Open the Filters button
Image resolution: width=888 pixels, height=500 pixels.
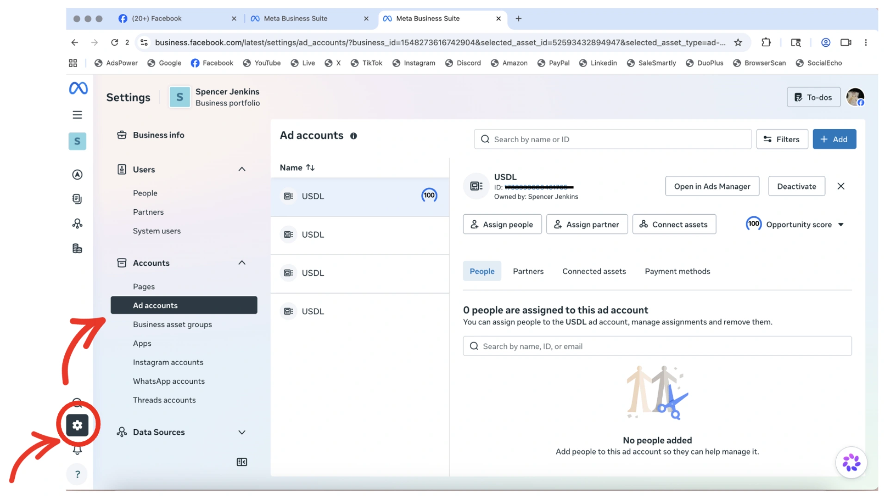tap(782, 139)
